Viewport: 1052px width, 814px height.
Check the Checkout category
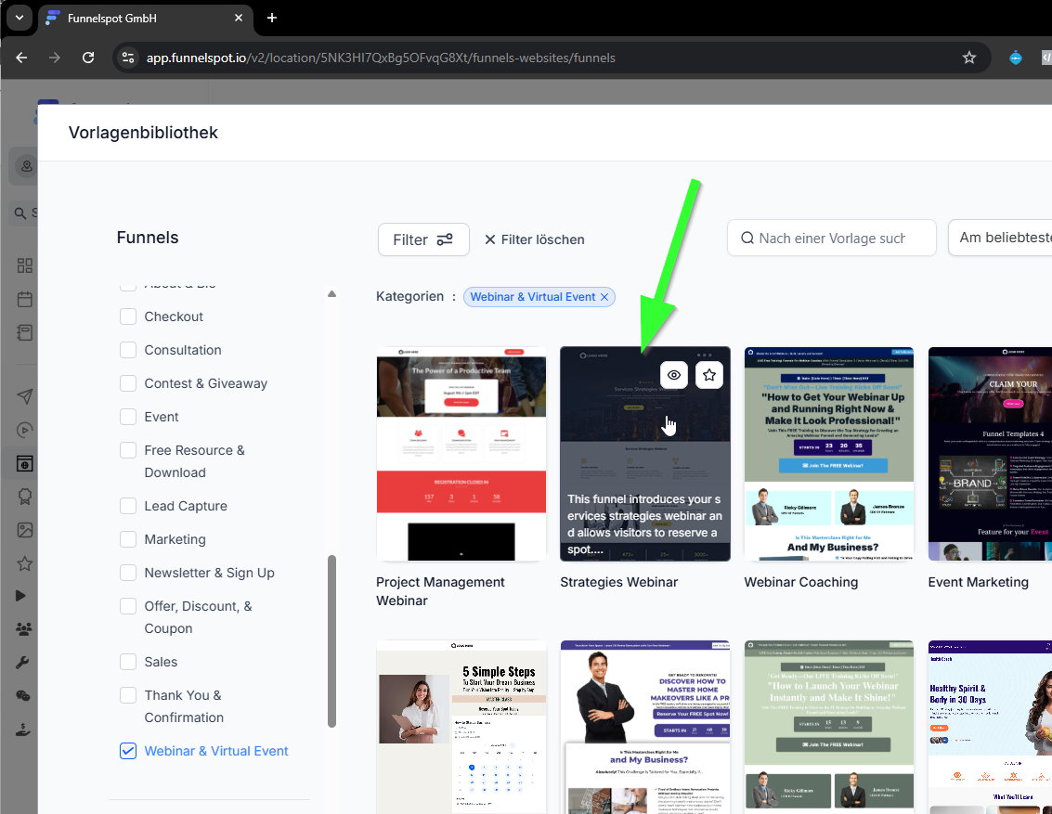128,317
